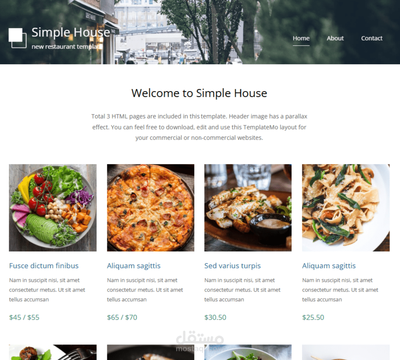The height and width of the screenshot is (360, 400).
Task: Click the $65 / $70 price
Action: click(x=122, y=317)
